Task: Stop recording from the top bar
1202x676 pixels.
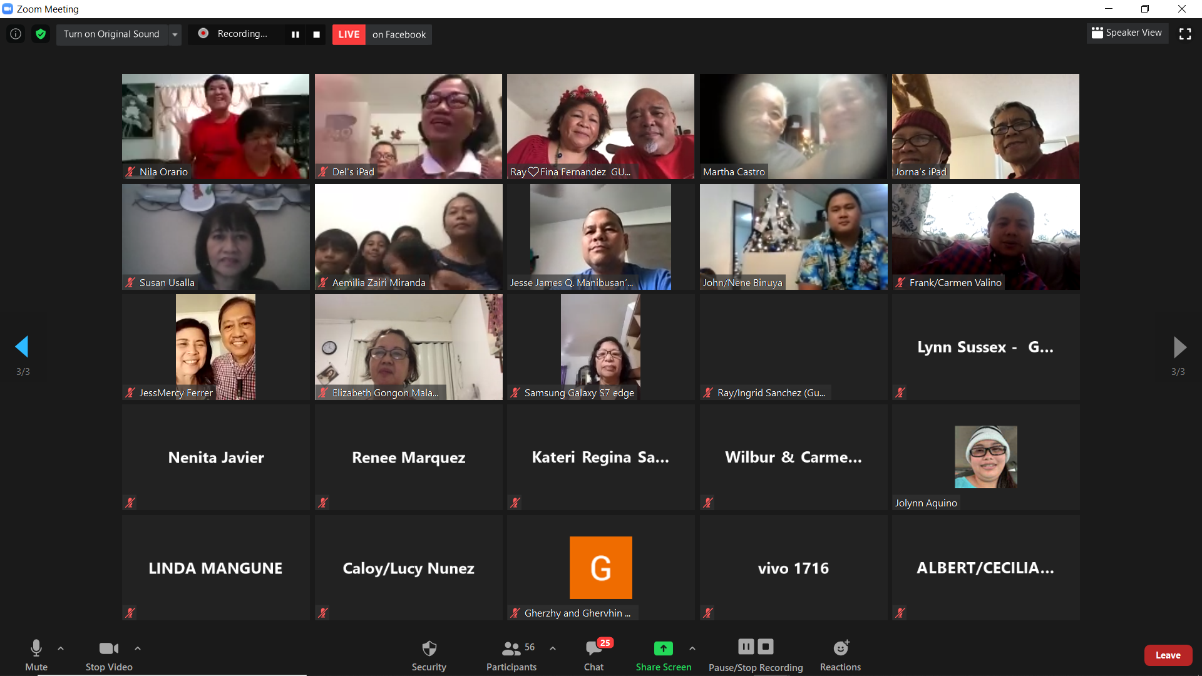Action: coord(317,34)
